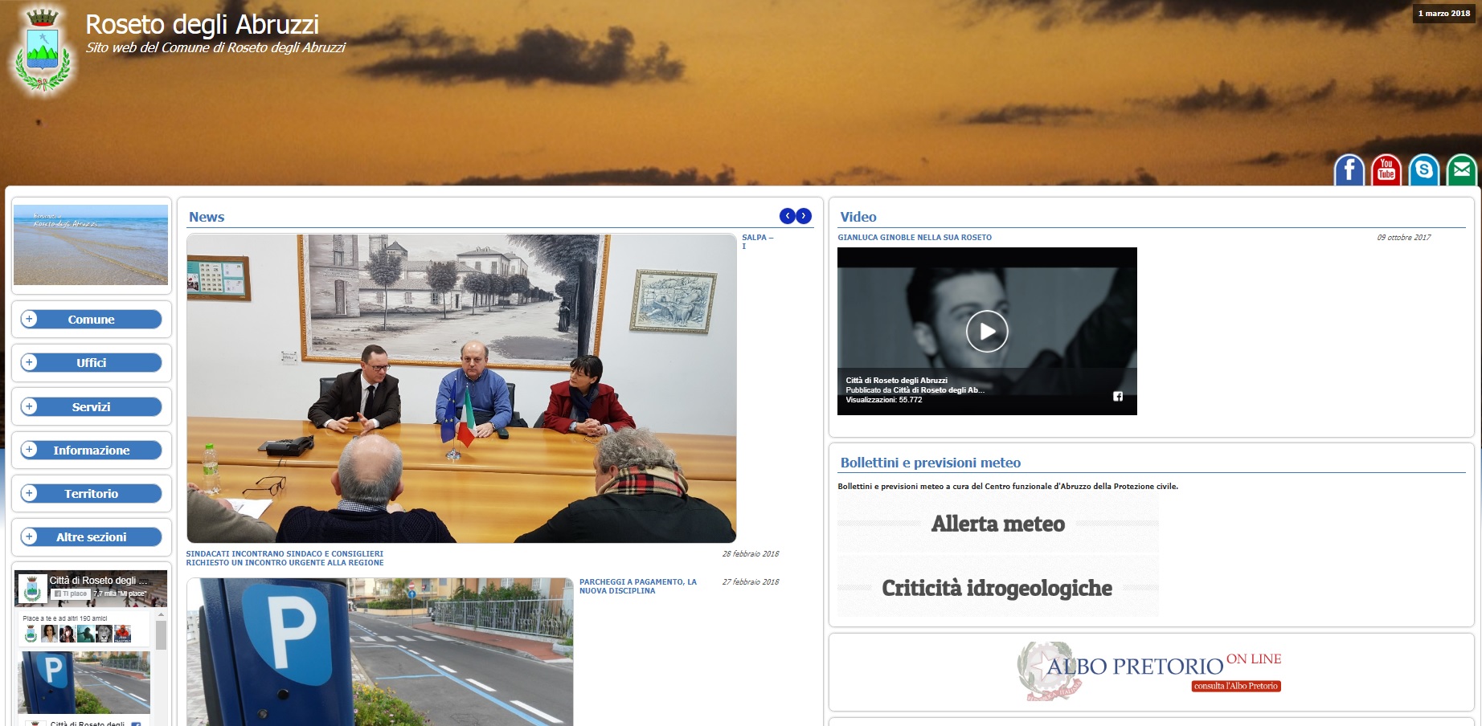The height and width of the screenshot is (726, 1482).
Task: Open the YouTube channel icon
Action: (x=1386, y=170)
